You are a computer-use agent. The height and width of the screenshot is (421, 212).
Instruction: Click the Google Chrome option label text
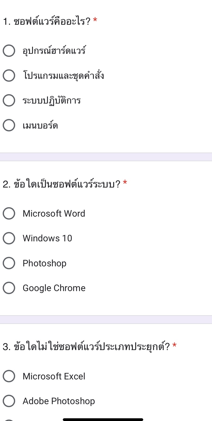point(54,288)
